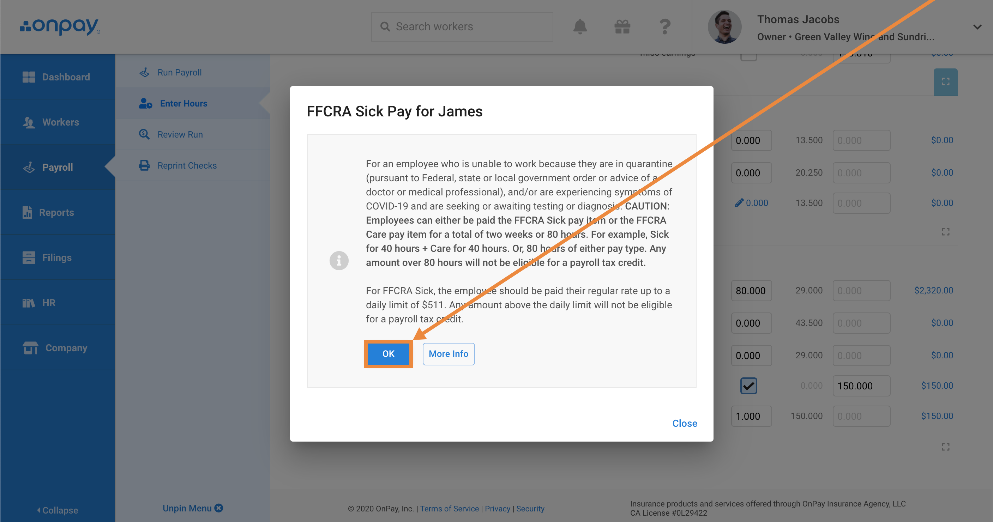Select Payroll in the sidebar
Screen dimensions: 993x522
pyautogui.click(x=58, y=167)
